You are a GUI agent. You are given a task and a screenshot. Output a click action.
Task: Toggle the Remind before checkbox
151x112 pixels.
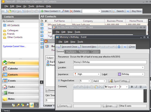pos(59,81)
